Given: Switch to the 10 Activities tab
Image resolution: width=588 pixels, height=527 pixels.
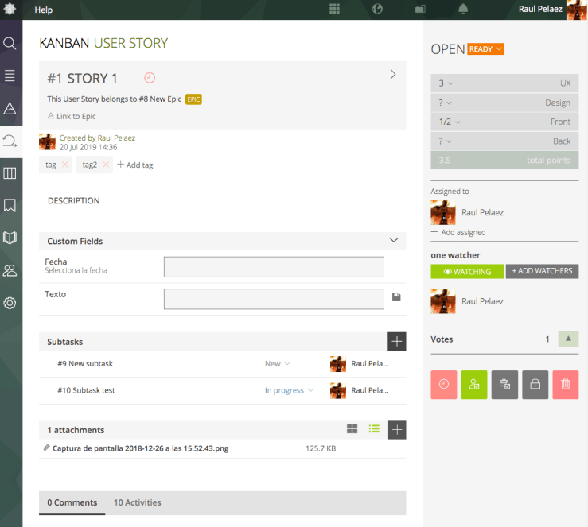Looking at the screenshot, I should pyautogui.click(x=137, y=502).
